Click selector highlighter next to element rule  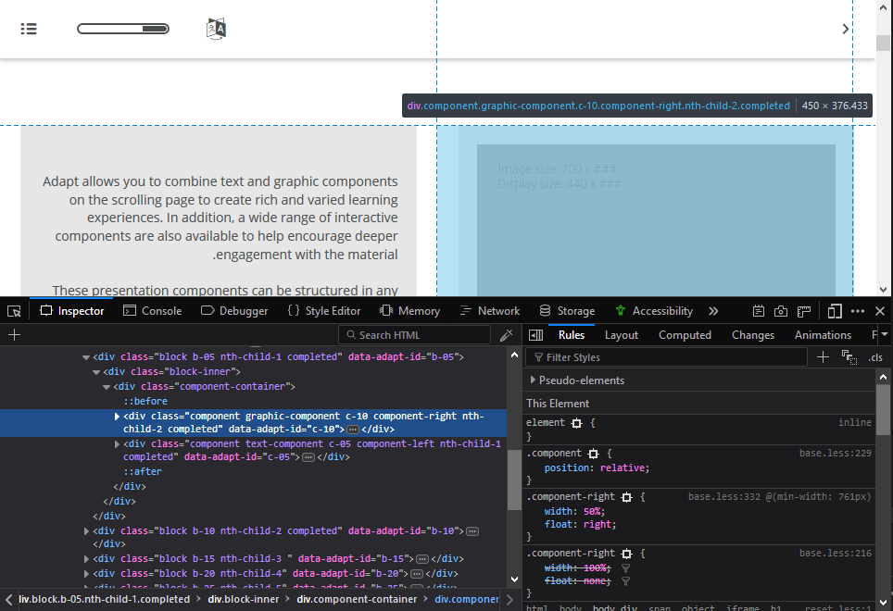(x=576, y=423)
